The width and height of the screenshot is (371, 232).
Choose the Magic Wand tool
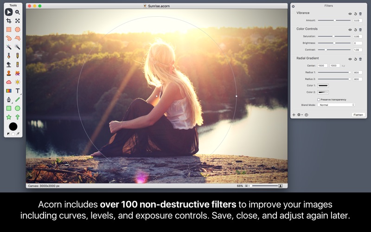9,47
